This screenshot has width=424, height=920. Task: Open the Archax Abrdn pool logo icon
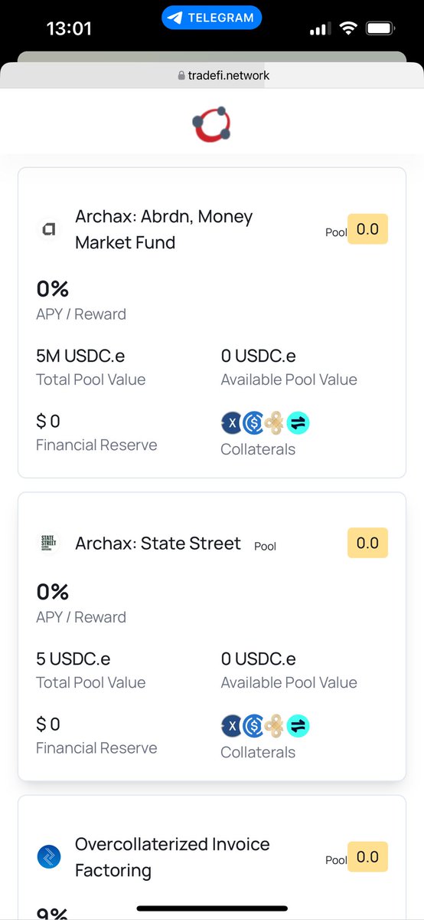coord(49,229)
